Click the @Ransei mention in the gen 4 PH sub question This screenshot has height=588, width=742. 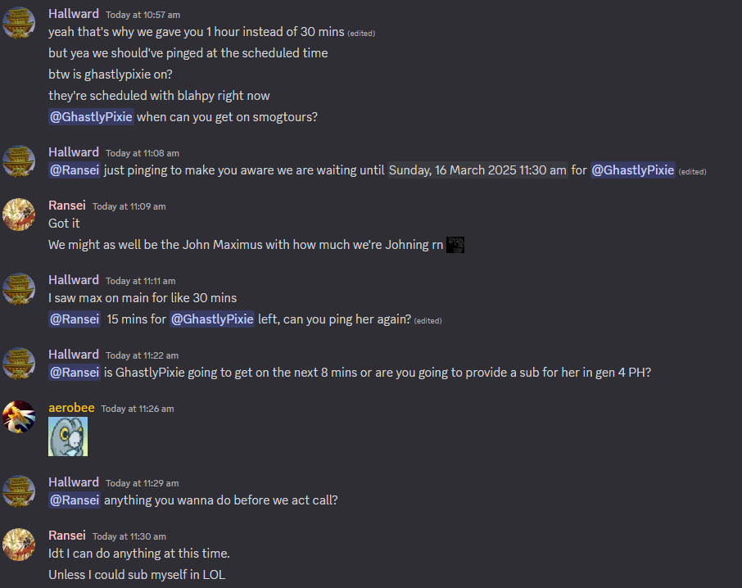pos(75,373)
